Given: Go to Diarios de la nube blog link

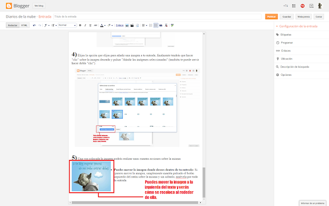Looking at the screenshot, I should click(x=21, y=16).
